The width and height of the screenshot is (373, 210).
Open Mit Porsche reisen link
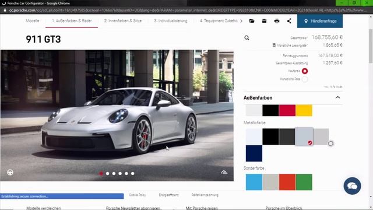(x=202, y=208)
